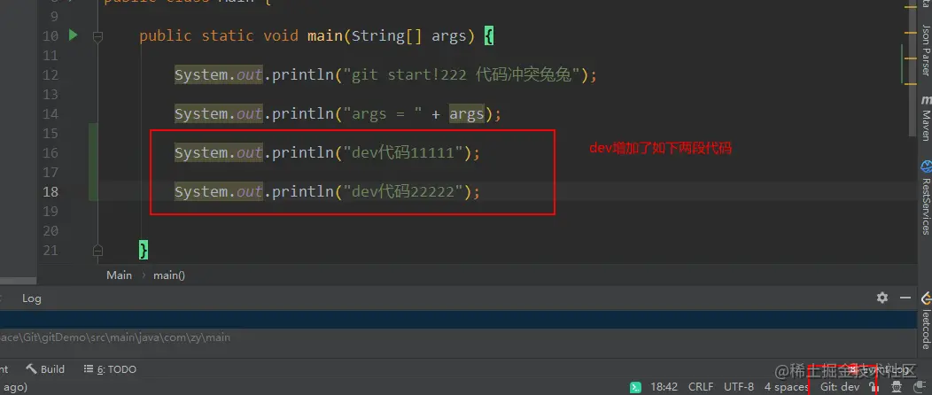The height and width of the screenshot is (395, 932).
Task: Go to line via the 18:42 caret position
Action: 664,387
